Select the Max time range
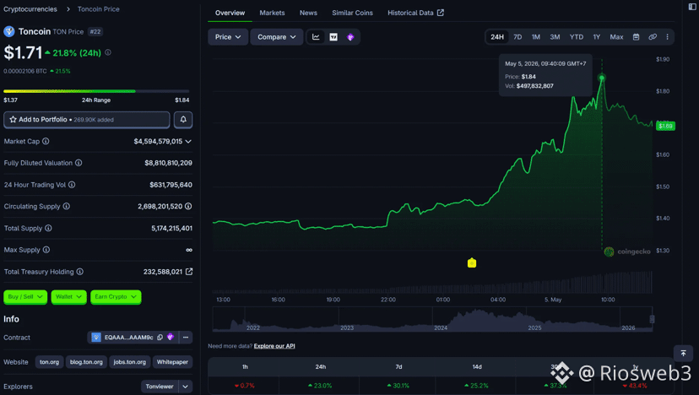Screen dimensions: 699x395 click(x=616, y=37)
